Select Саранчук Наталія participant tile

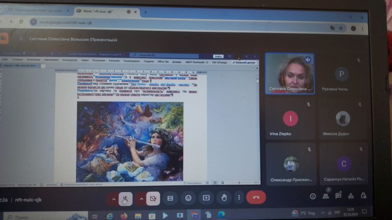pyautogui.click(x=343, y=163)
